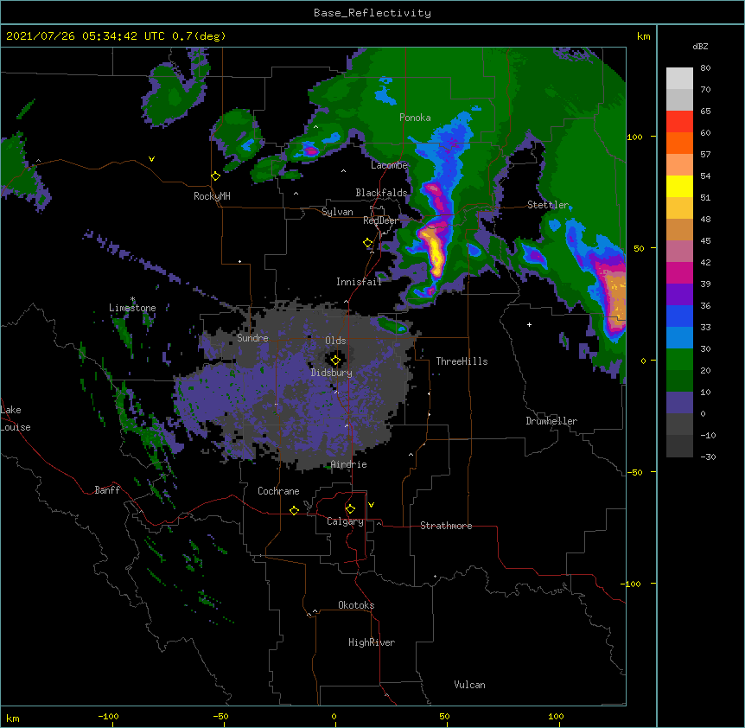This screenshot has height=728, width=745.
Task: Pick the purple 36-39 dBZ legend swatch
Action: pos(679,295)
